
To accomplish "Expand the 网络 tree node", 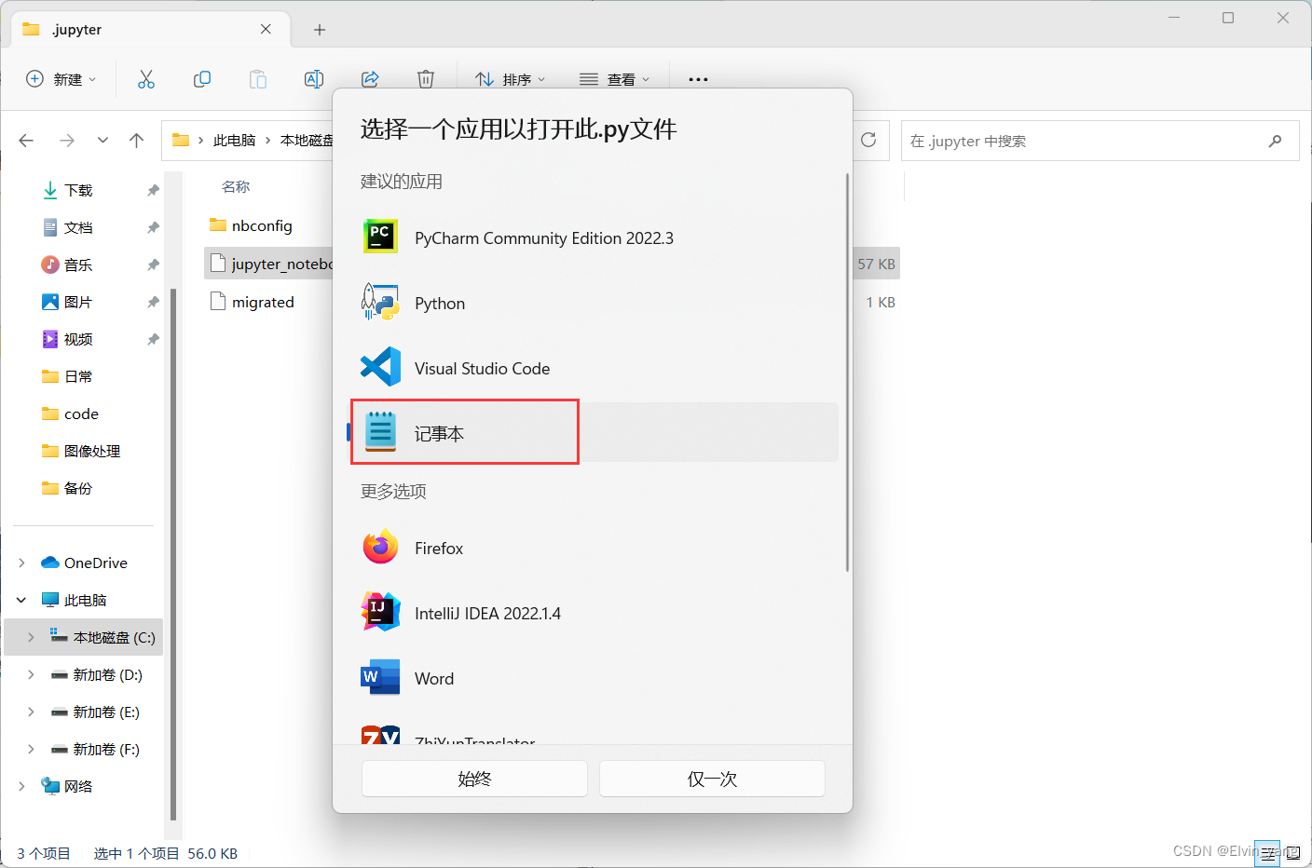I will [21, 786].
